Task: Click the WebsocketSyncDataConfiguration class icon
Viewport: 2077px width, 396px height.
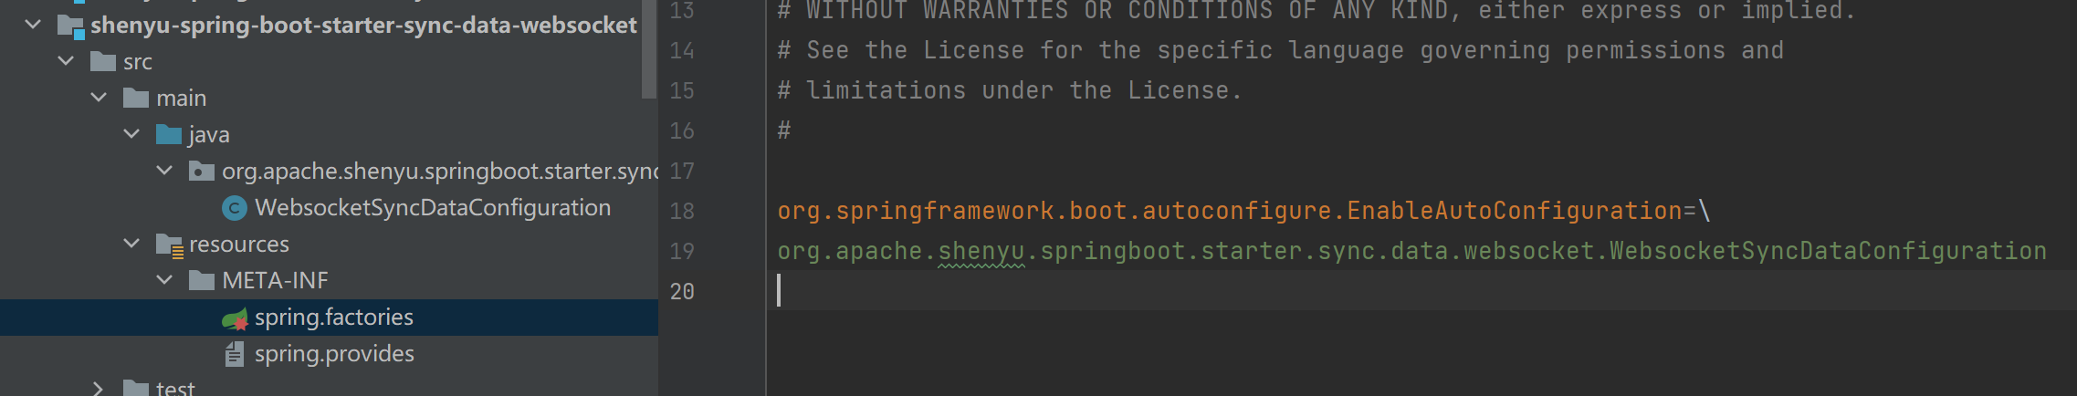Action: click(x=235, y=208)
